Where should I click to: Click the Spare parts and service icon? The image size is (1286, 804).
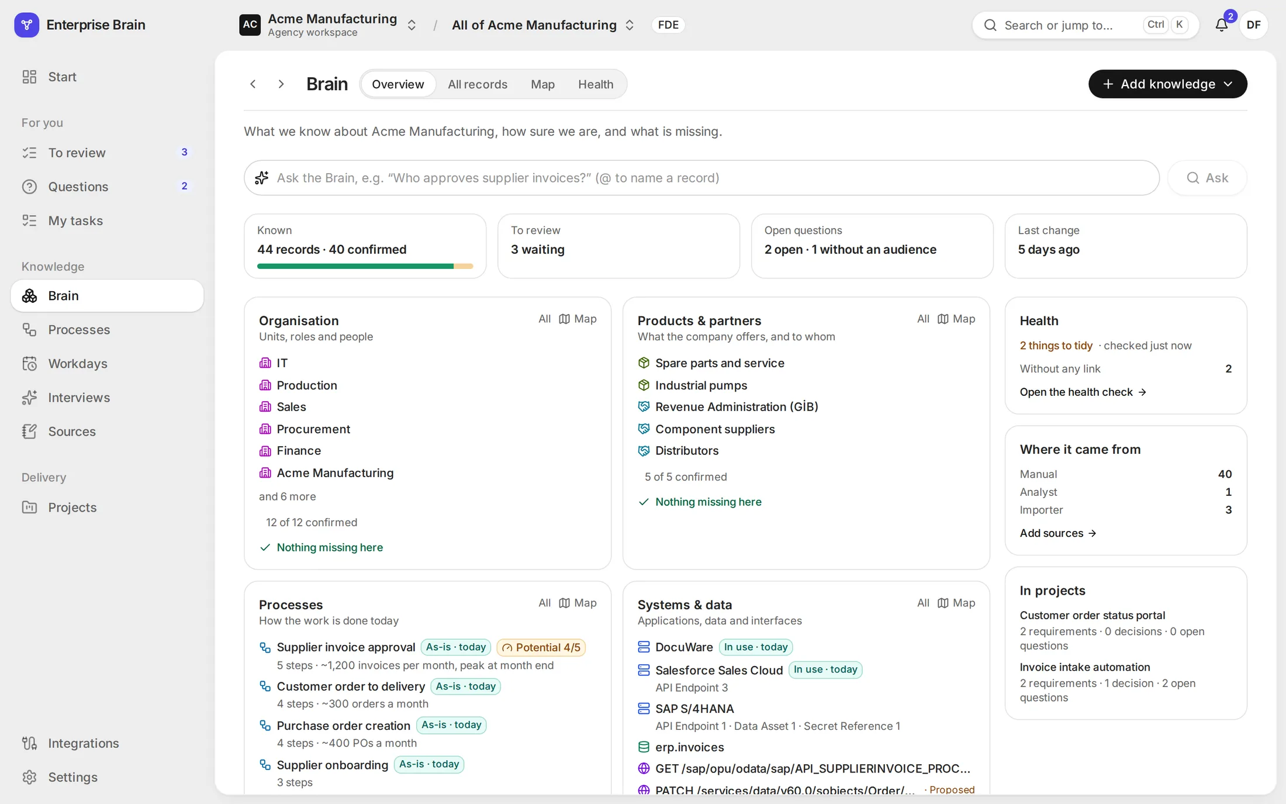click(644, 363)
